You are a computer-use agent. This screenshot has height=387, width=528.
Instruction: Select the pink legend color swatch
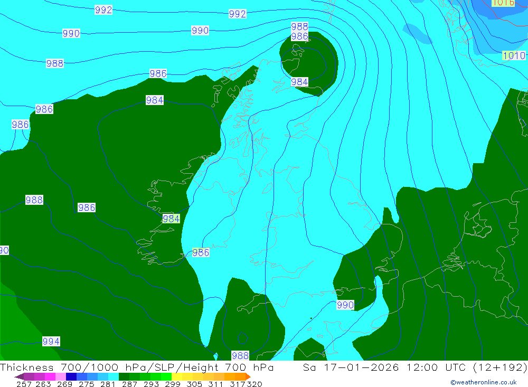coord(60,376)
